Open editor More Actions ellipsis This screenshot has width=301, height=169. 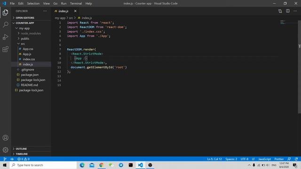tap(295, 11)
